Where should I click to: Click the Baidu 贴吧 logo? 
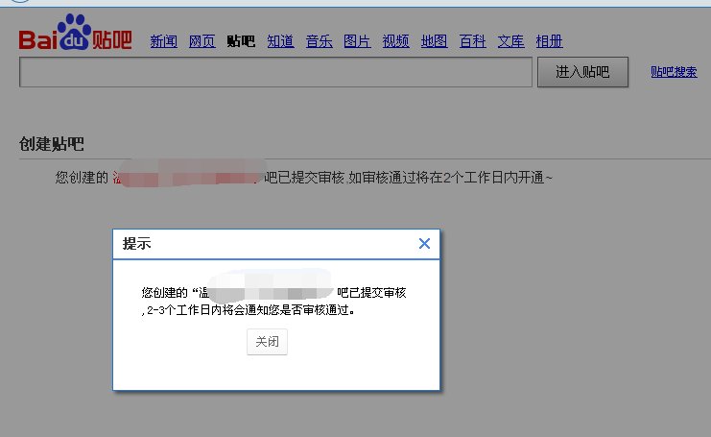(75, 33)
